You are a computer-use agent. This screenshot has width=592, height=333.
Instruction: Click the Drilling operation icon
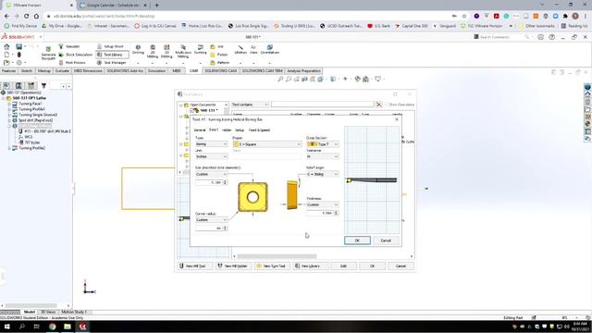pos(138,49)
